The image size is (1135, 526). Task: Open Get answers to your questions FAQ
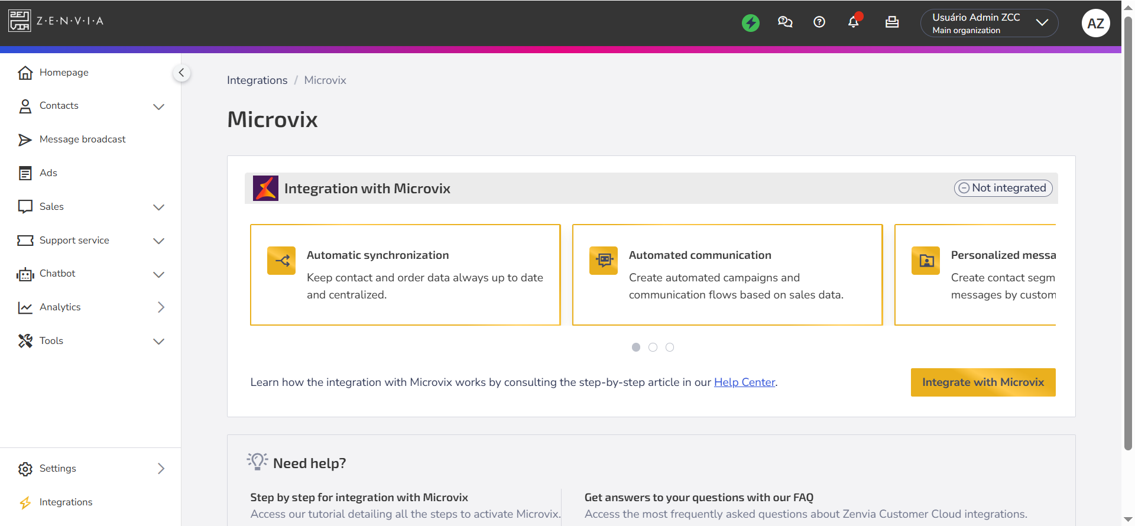(699, 498)
